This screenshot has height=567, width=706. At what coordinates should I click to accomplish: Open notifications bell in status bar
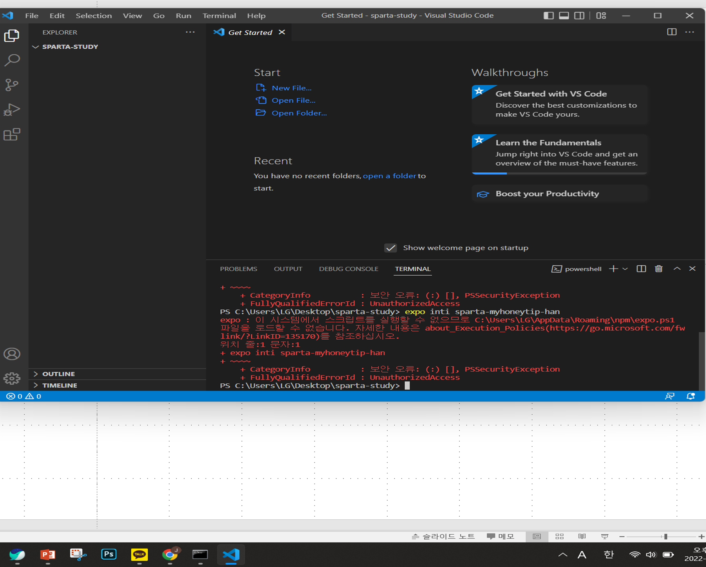pyautogui.click(x=690, y=396)
